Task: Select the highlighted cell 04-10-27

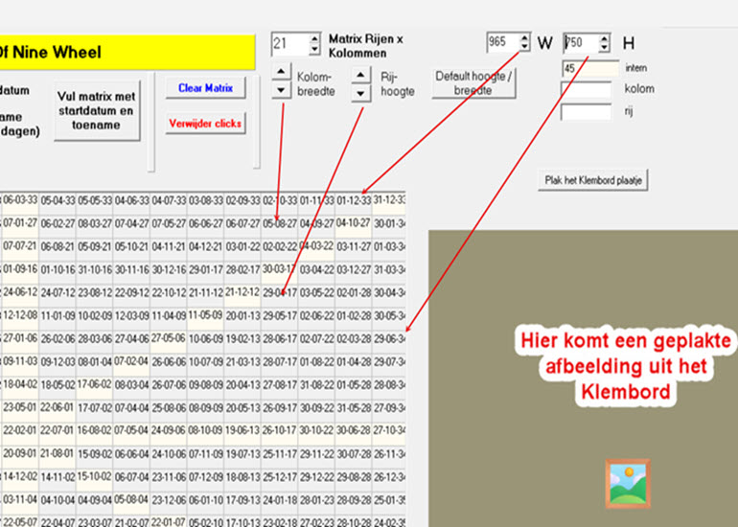Action: 352,222
